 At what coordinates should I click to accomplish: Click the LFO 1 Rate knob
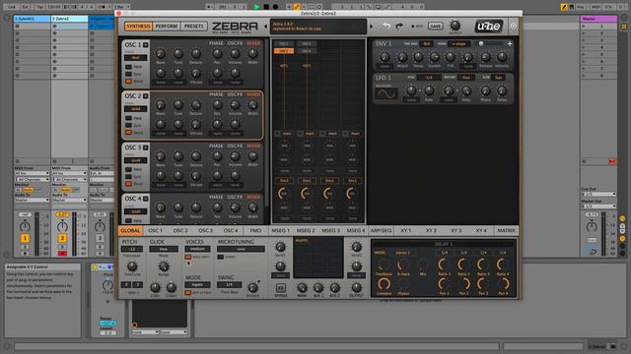[x=429, y=90]
